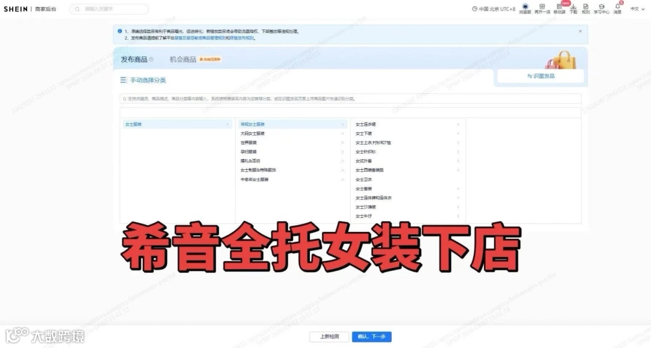
Task: Expand the chevron on 世界服装 row
Action: (342, 143)
